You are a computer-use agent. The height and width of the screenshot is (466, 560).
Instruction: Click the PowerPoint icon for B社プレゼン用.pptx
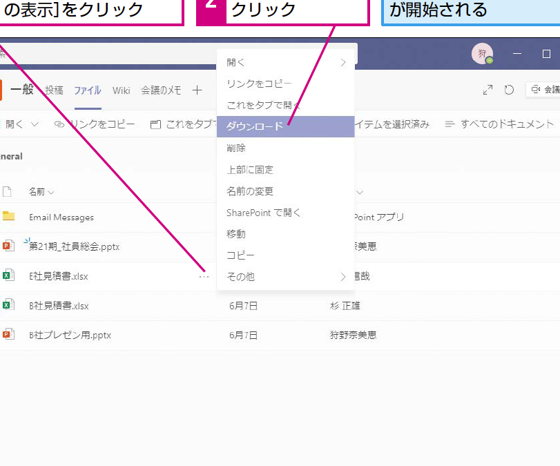(x=8, y=335)
